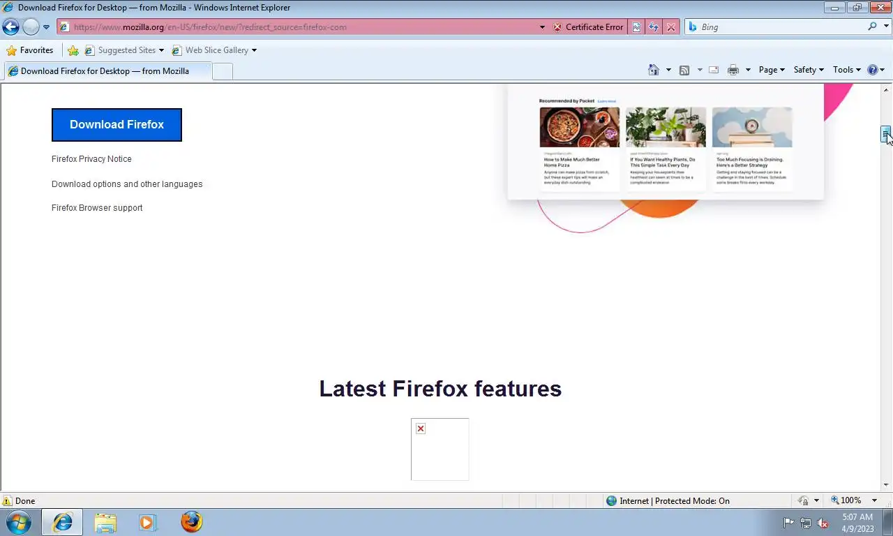
Task: Open the Safety menu
Action: pyautogui.click(x=809, y=70)
